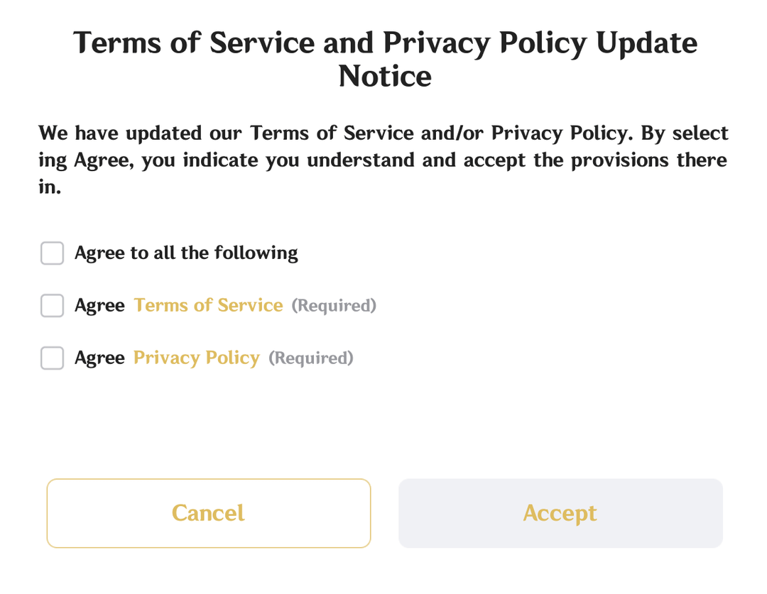The width and height of the screenshot is (767, 594).
Task: Click 'Terms of Service' phrase in body paragraph
Action: click(x=332, y=133)
